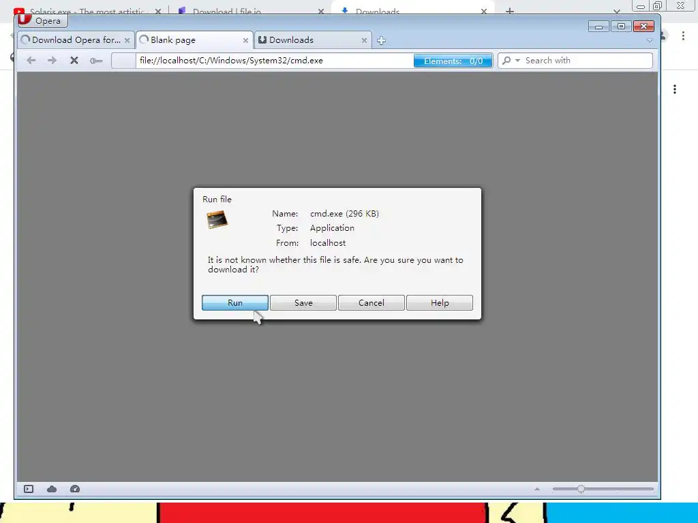This screenshot has width=698, height=523.
Task: Go forward with Opera's forward arrow
Action: pyautogui.click(x=52, y=61)
